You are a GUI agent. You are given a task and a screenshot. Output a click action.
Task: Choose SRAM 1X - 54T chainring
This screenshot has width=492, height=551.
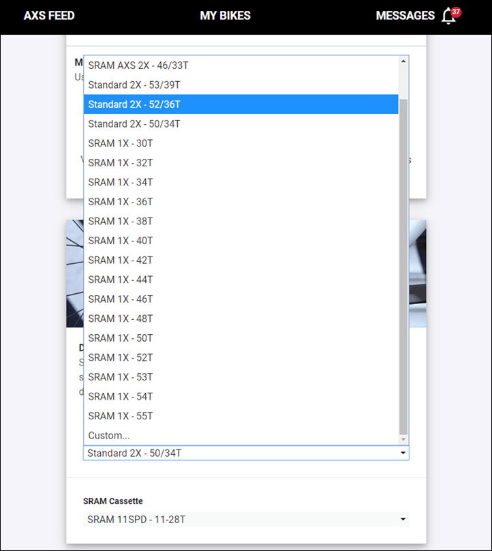241,396
